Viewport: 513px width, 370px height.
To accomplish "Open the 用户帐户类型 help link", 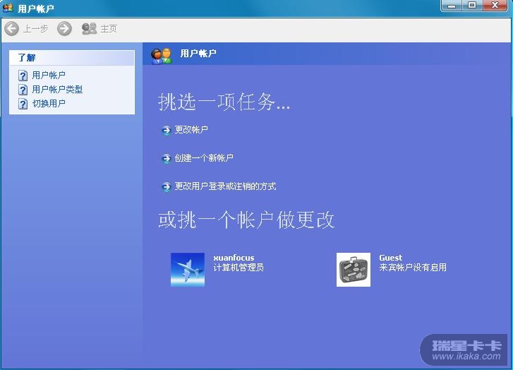I will coord(57,90).
